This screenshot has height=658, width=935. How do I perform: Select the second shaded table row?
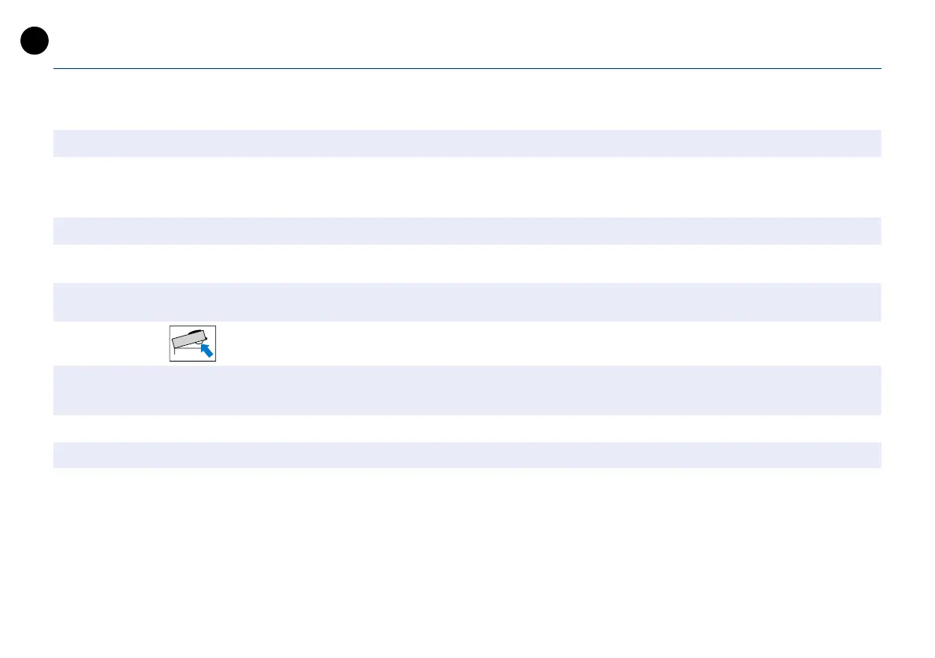coord(467,231)
